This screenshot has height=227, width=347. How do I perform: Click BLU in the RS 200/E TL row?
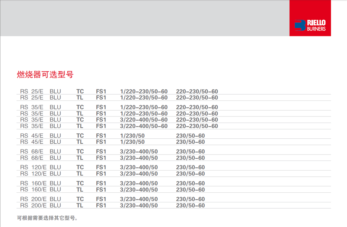pos(55,205)
